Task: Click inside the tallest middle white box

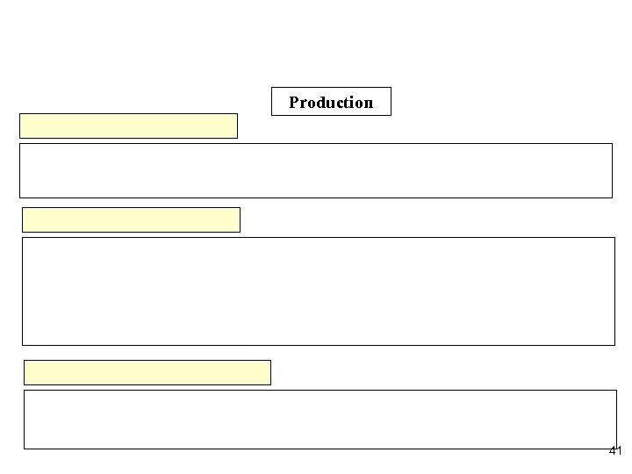Action: tap(318, 291)
